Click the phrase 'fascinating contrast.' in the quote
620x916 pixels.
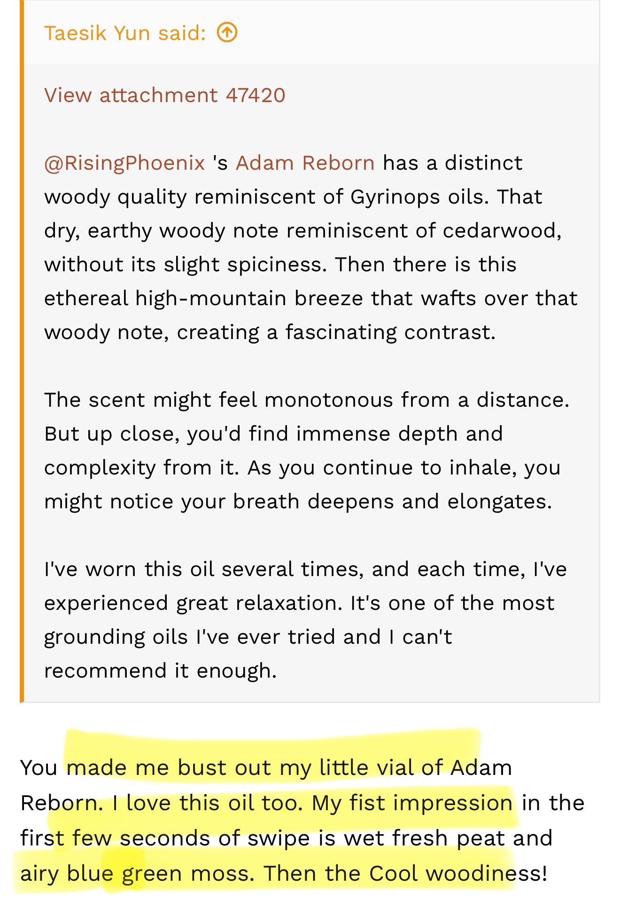[x=391, y=332]
